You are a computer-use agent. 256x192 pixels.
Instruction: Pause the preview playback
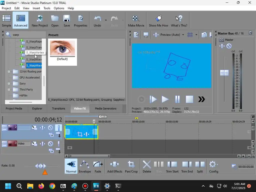(177, 99)
